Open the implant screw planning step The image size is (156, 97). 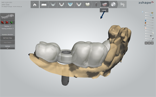tap(96, 4)
